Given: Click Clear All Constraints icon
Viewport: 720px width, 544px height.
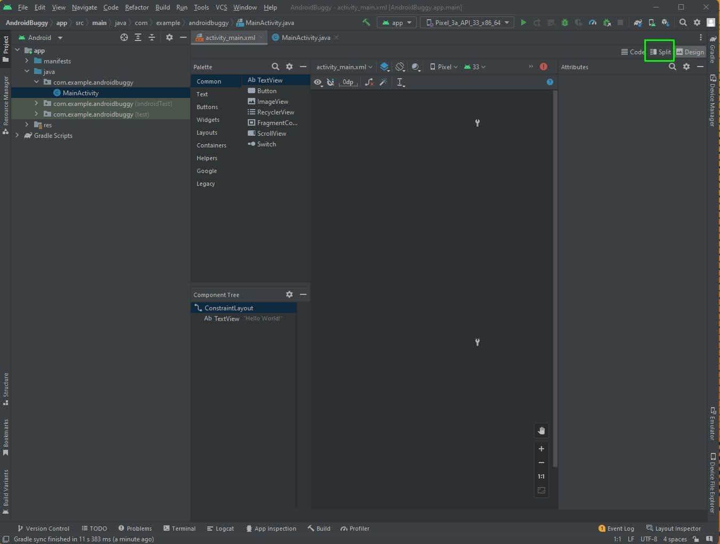Looking at the screenshot, I should pyautogui.click(x=369, y=82).
